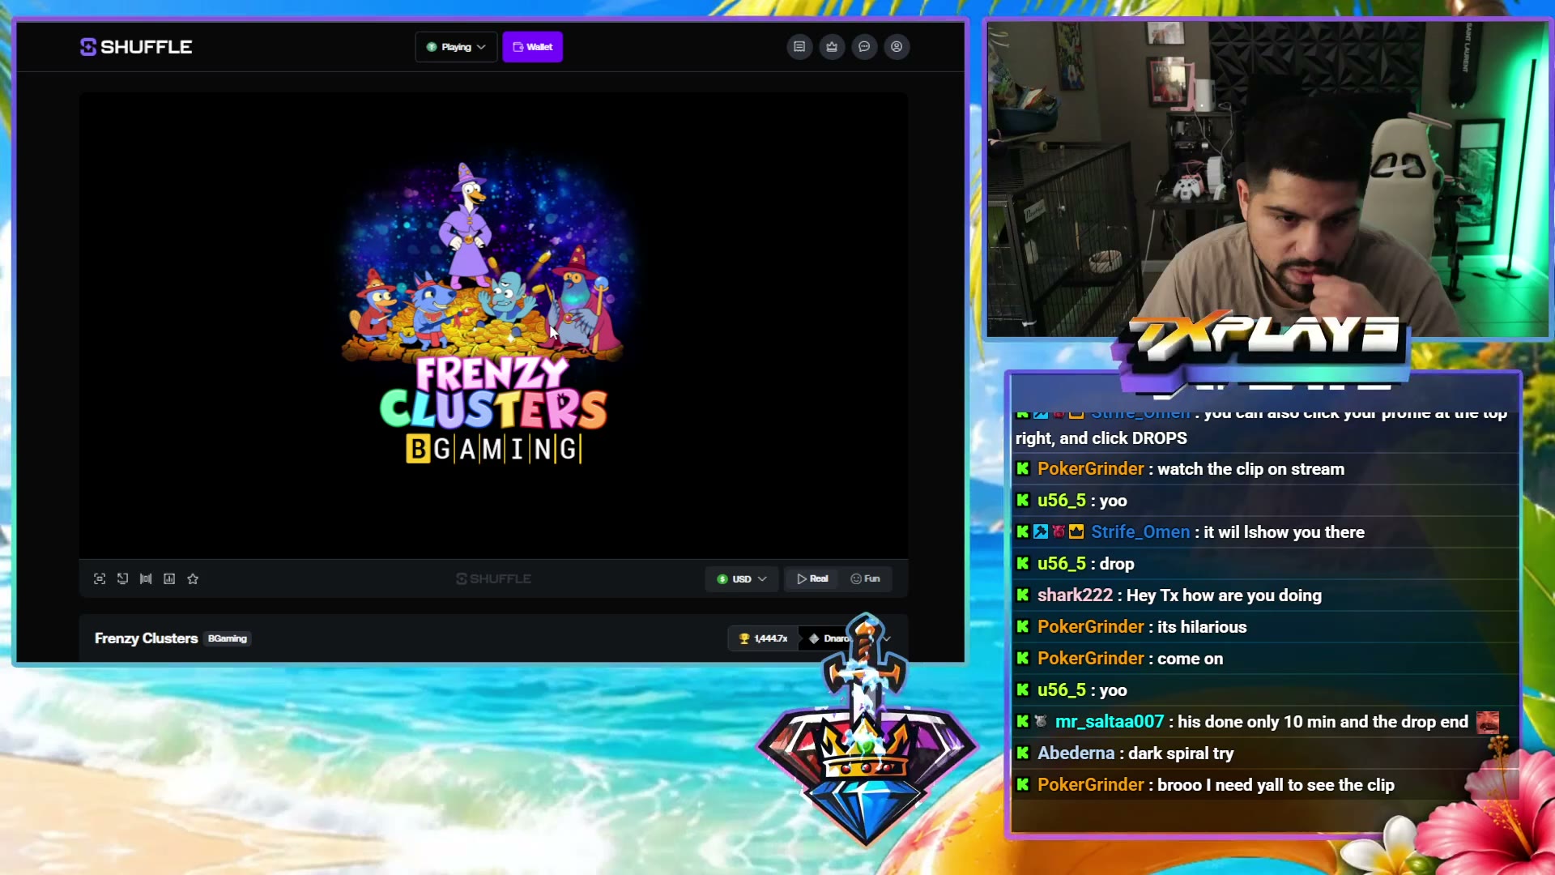
Task: Switch to Real play mode
Action: pos(812,578)
